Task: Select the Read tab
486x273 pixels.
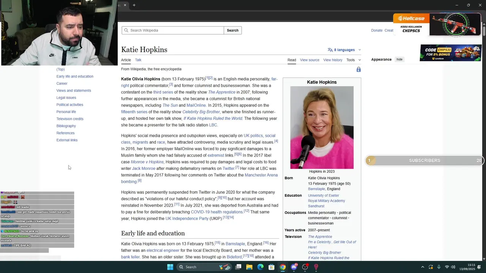Action: [292, 60]
